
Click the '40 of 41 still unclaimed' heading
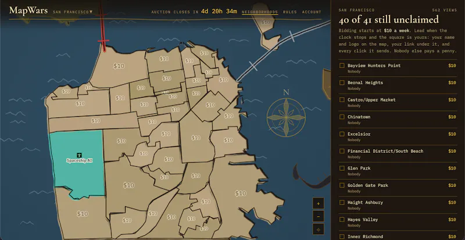[388, 20]
